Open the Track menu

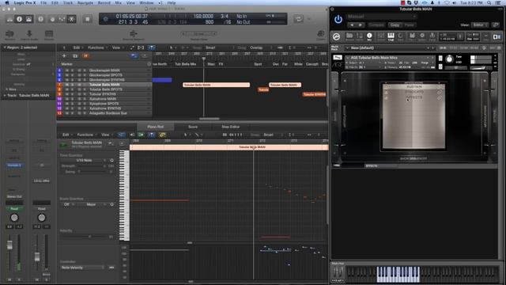(68, 2)
